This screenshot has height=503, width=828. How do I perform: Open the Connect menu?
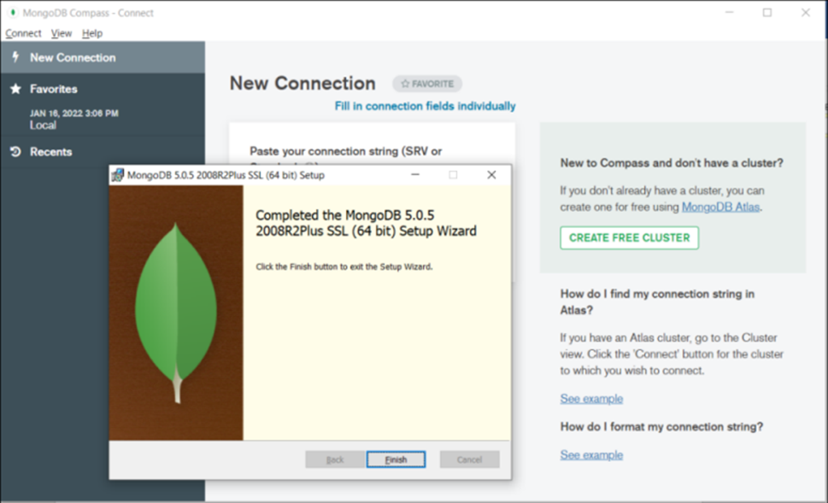pyautogui.click(x=23, y=33)
